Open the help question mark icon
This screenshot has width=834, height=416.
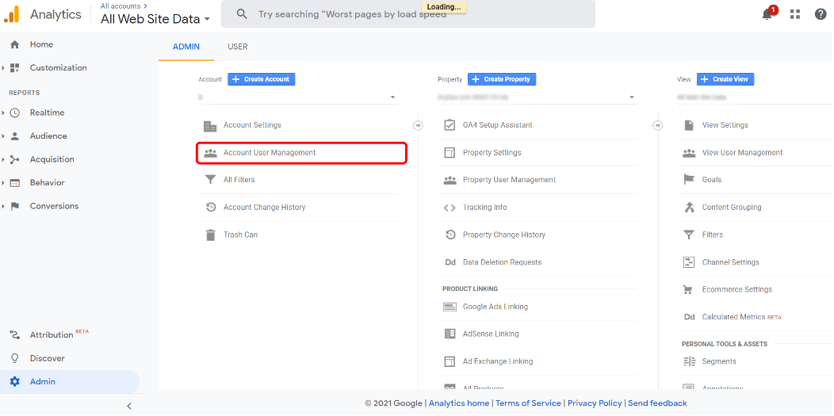(x=821, y=14)
